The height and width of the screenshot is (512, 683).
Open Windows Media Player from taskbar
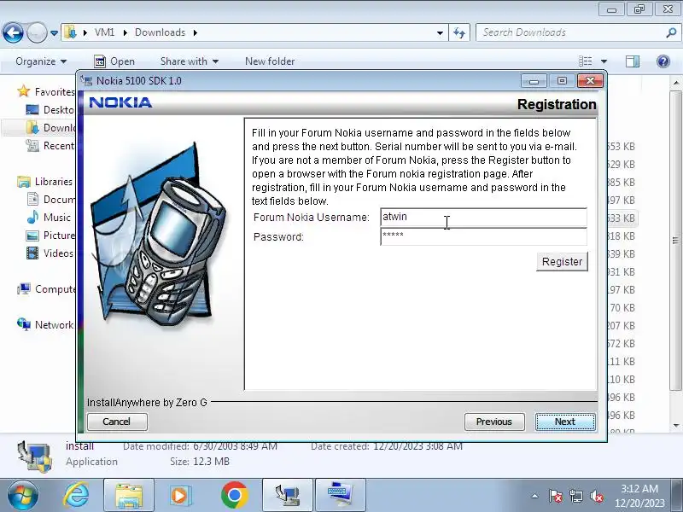(x=180, y=495)
